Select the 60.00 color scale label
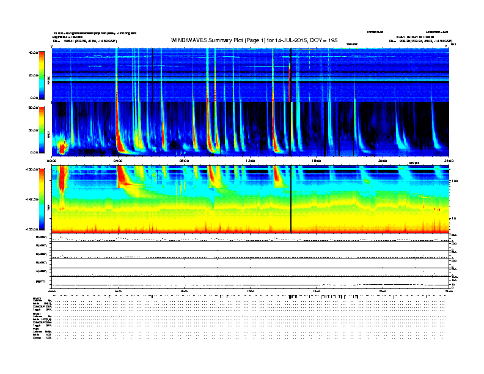This screenshot has height=374, width=484. coord(33,108)
